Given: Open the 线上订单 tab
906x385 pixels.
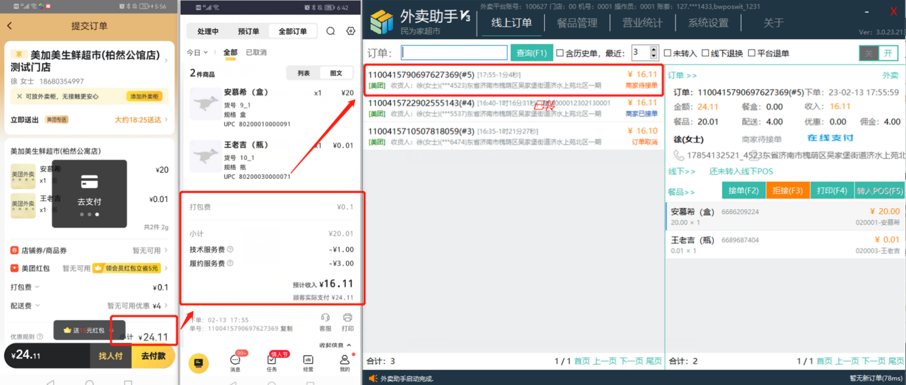Looking at the screenshot, I should (x=512, y=23).
